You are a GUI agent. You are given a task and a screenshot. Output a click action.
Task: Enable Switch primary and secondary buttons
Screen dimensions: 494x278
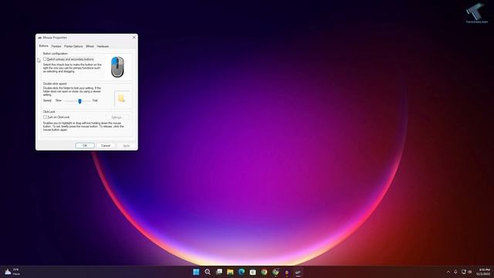point(45,59)
